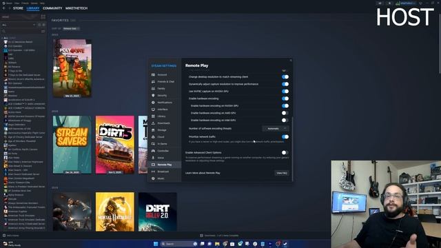Open Downloads settings category
This screenshot has height=248, width=441.
point(164,123)
